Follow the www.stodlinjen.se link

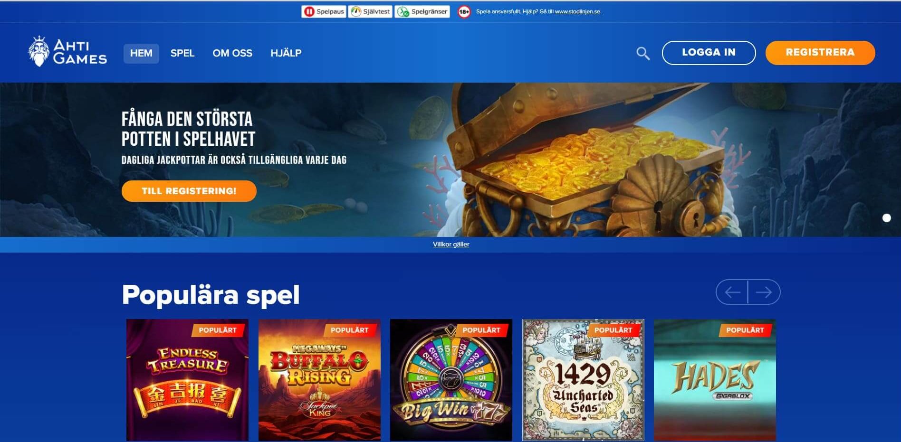(x=577, y=11)
